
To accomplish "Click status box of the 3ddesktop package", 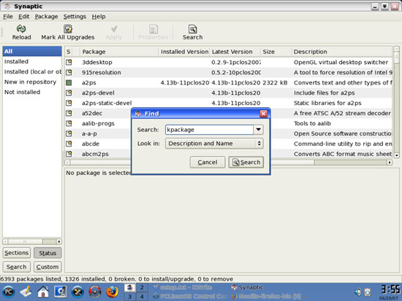I will pyautogui.click(x=69, y=62).
